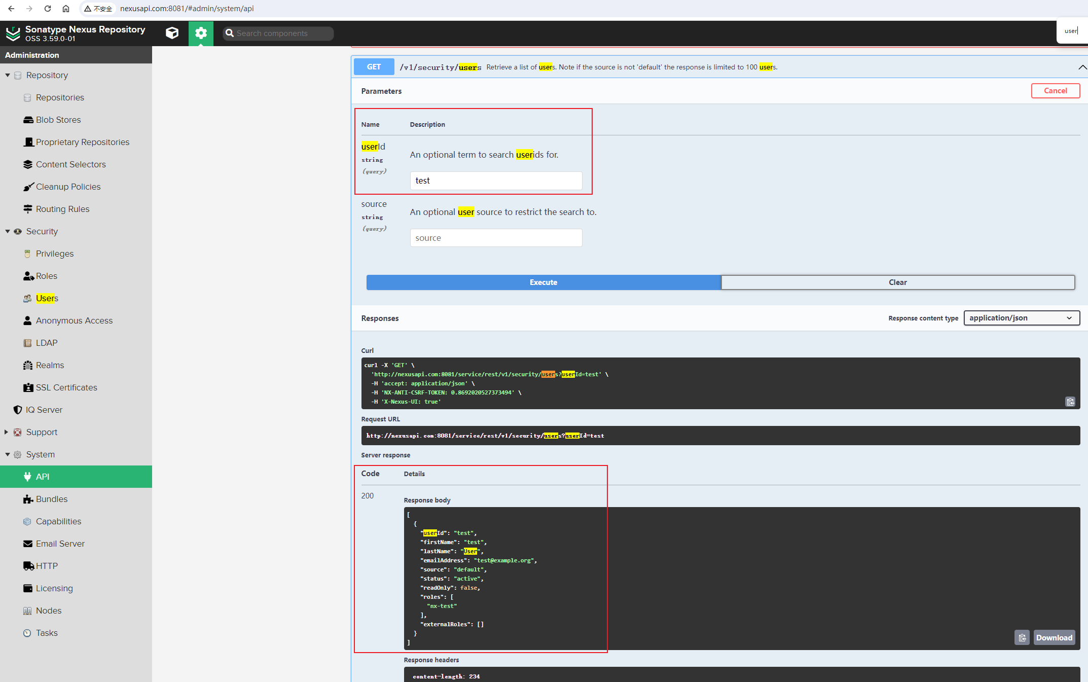Click the Capabilities cube icon
This screenshot has width=1088, height=682.
click(x=27, y=521)
